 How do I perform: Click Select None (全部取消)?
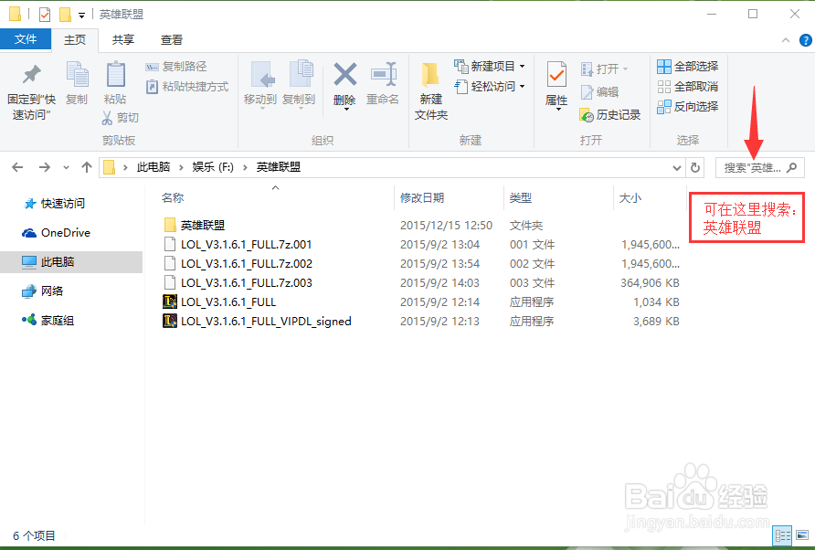[688, 86]
